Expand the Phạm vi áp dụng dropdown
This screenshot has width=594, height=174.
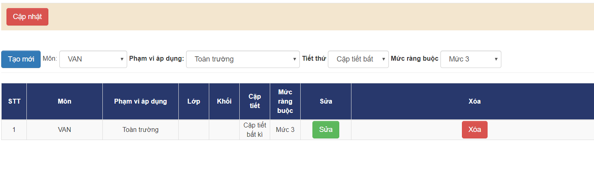tap(243, 59)
